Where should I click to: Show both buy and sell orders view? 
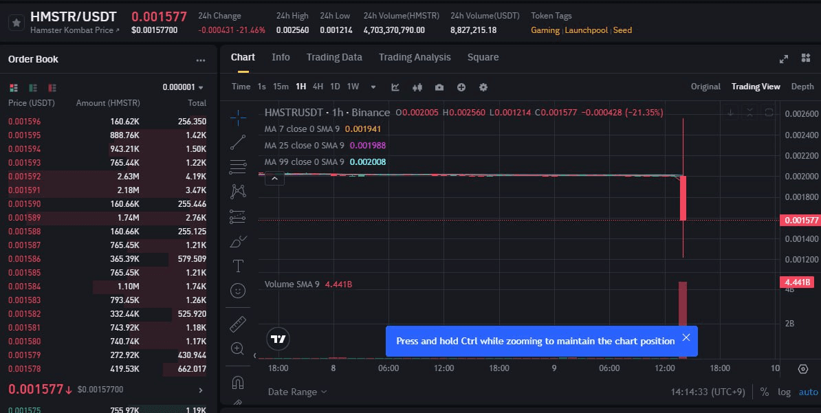pos(14,87)
